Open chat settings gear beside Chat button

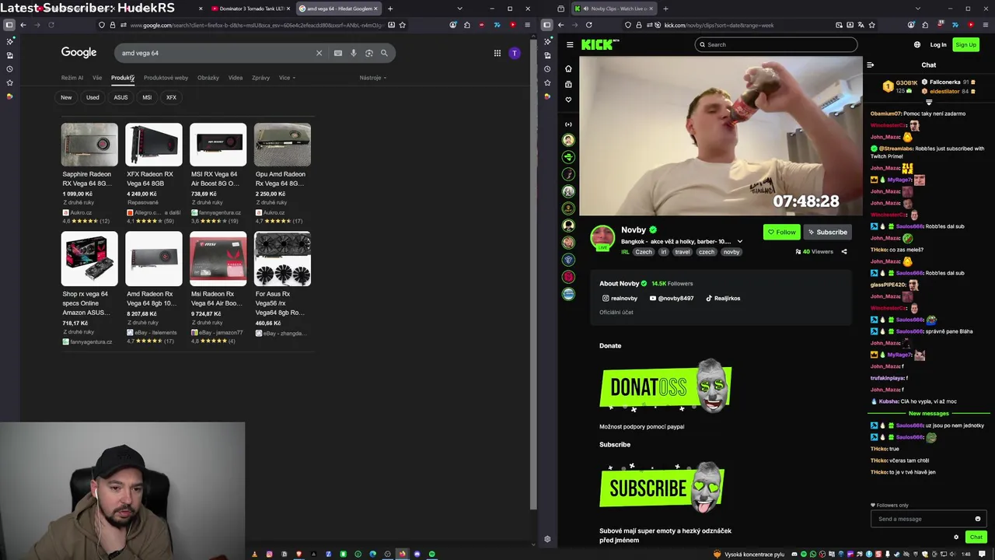956,537
